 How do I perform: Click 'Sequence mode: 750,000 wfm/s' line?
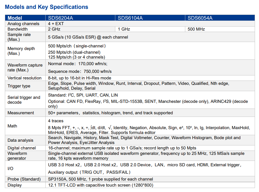coord(80,71)
